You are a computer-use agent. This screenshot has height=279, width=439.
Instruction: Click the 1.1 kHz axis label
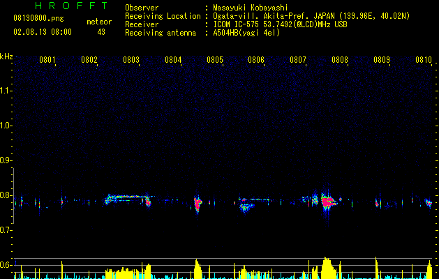(6, 91)
